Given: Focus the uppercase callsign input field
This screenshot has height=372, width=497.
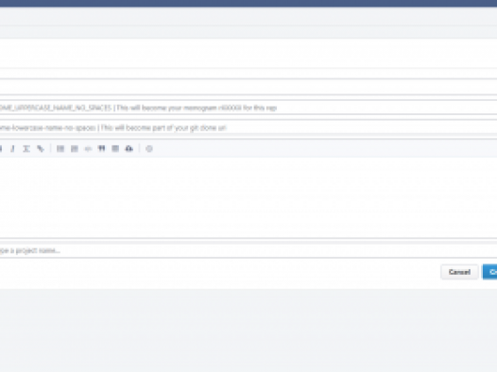Looking at the screenshot, I should [248, 108].
